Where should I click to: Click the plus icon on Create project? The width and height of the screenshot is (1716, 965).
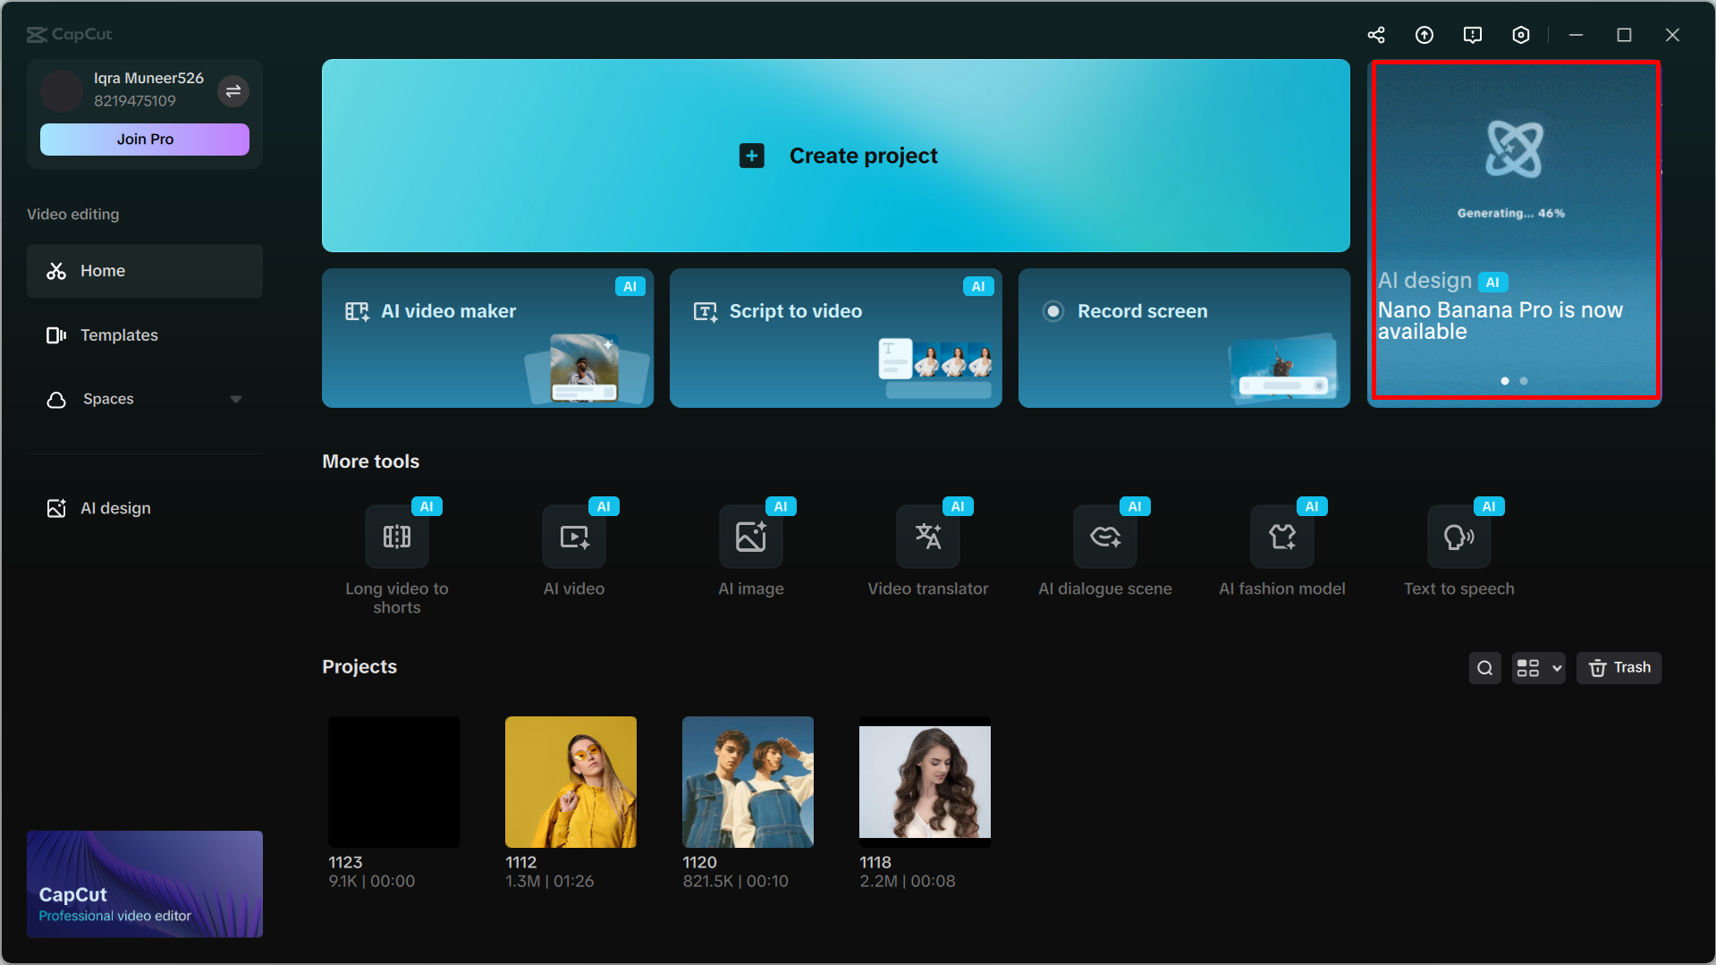752,156
